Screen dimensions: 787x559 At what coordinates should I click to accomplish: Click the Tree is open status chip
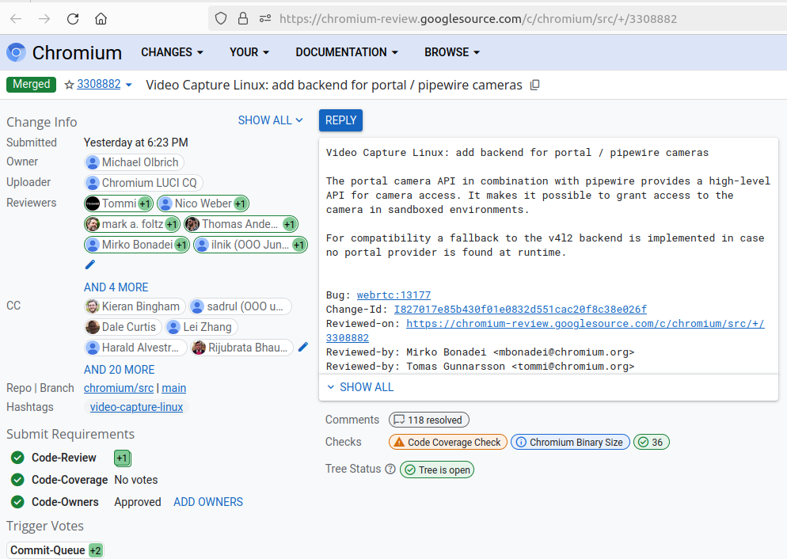(x=437, y=470)
